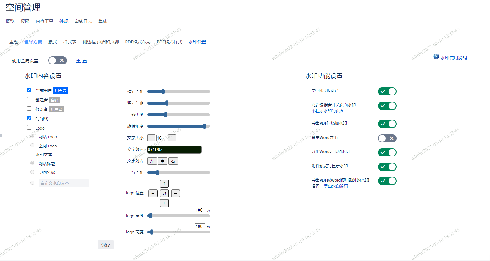Select the 空间名称 radio option
490x261 pixels.
(32, 172)
